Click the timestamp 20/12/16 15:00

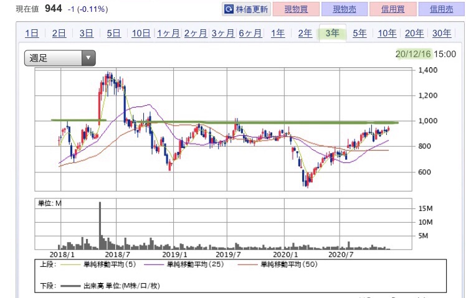[426, 54]
